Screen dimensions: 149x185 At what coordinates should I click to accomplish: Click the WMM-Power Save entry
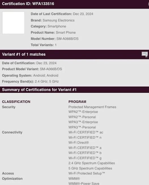coord(84,184)
